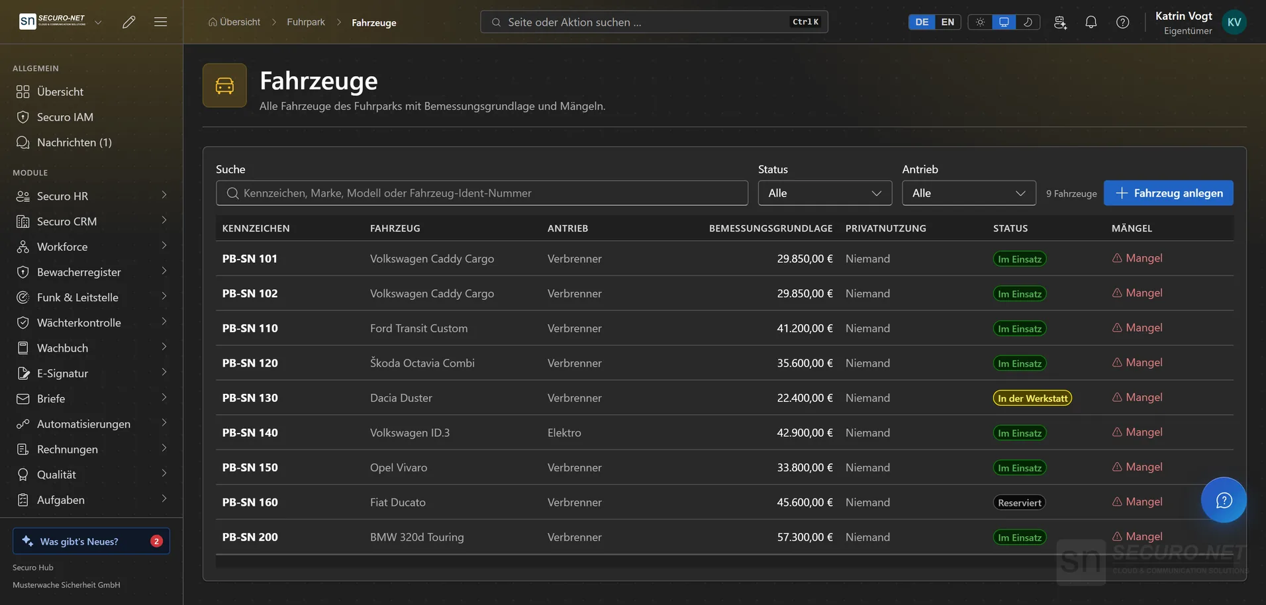The image size is (1266, 605).
Task: Click the Übersicht grid icon in sidebar
Action: 23,91
